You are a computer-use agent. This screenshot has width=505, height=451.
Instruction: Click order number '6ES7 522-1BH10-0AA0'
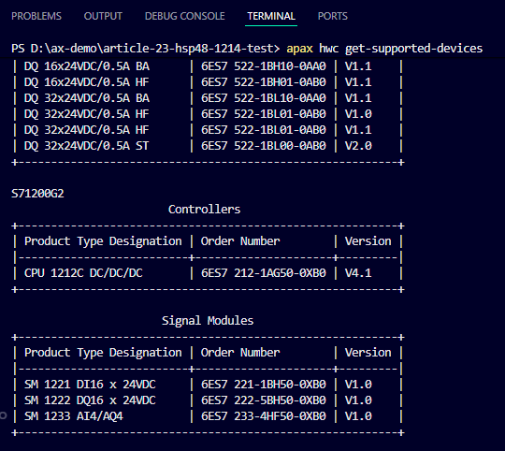tap(264, 66)
